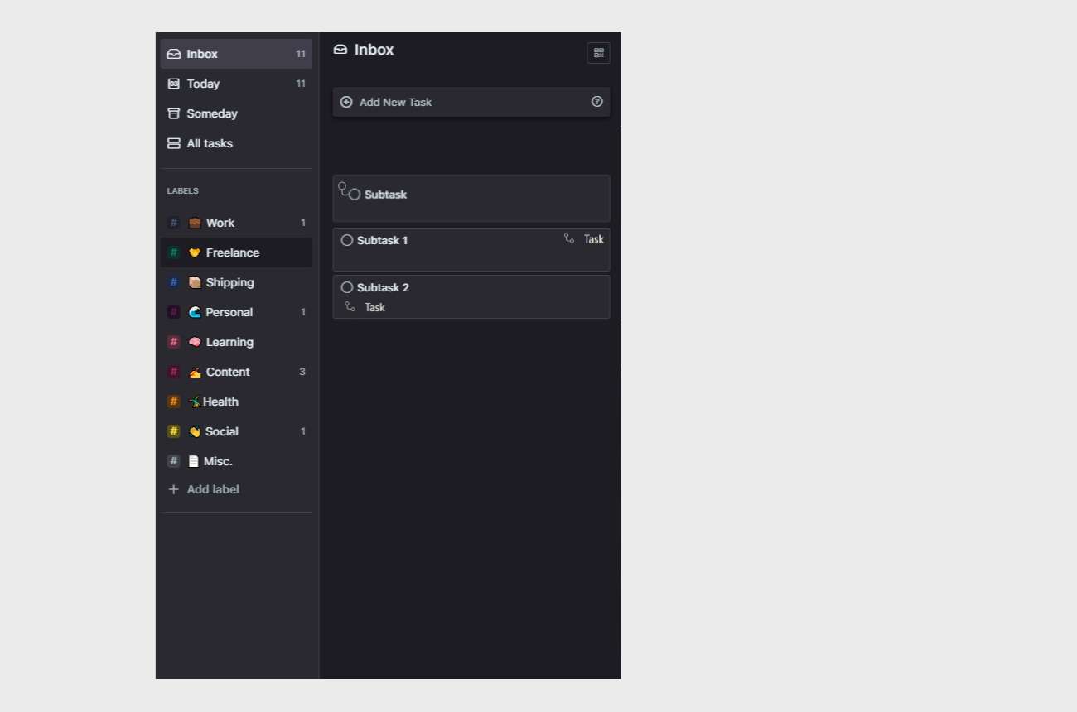Click the gray hash tag beside Misc.
Image resolution: width=1077 pixels, height=712 pixels.
pos(173,461)
